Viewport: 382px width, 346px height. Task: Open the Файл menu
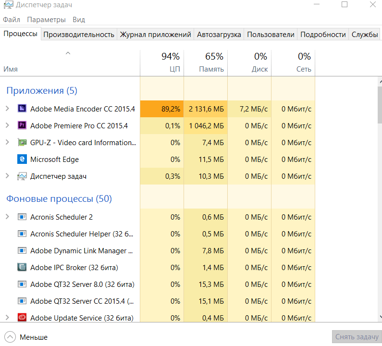pyautogui.click(x=12, y=20)
